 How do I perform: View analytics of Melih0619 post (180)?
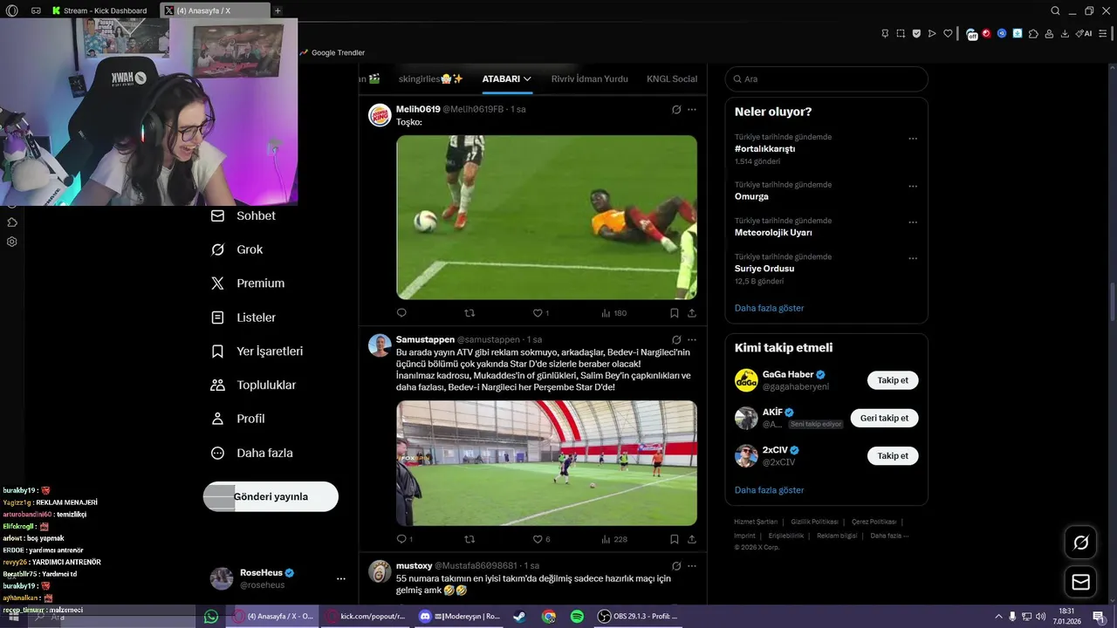[613, 312]
